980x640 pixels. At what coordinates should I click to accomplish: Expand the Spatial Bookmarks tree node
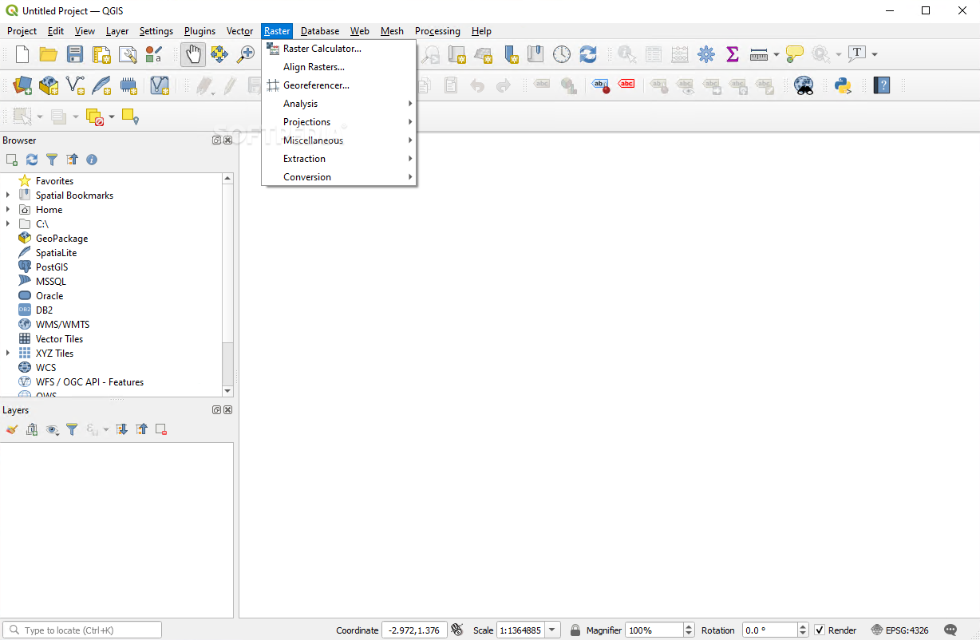8,196
